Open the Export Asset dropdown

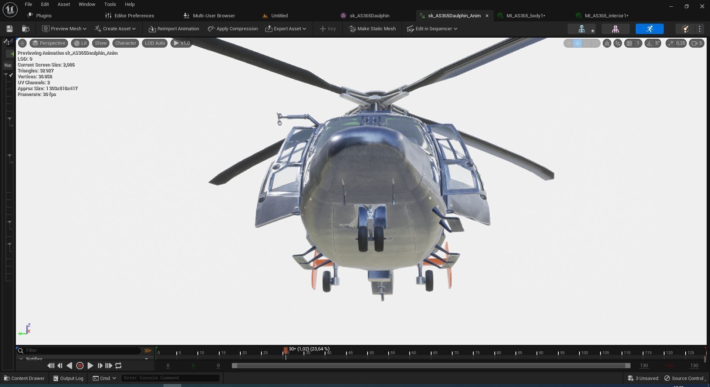click(x=285, y=29)
